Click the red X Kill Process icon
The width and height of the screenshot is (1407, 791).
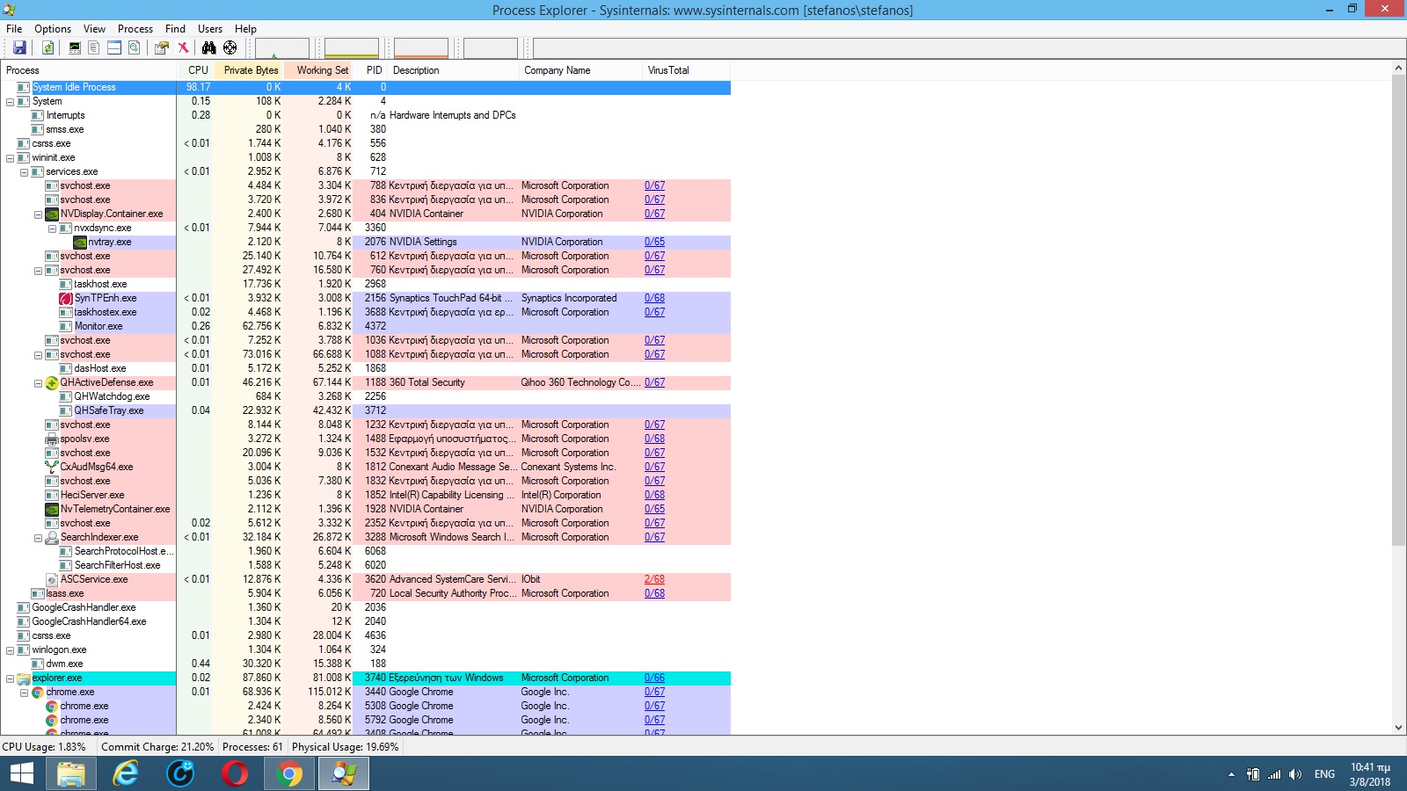[183, 47]
